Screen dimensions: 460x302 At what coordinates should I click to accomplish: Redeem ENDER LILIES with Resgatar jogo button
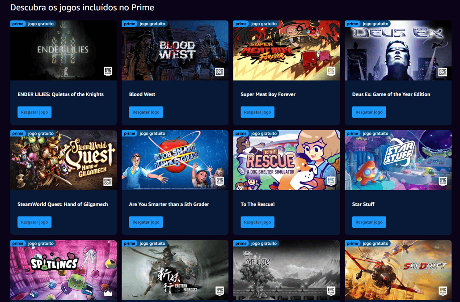pos(34,112)
